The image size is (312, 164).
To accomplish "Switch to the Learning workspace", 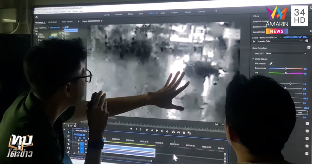I will (x=106, y=15).
